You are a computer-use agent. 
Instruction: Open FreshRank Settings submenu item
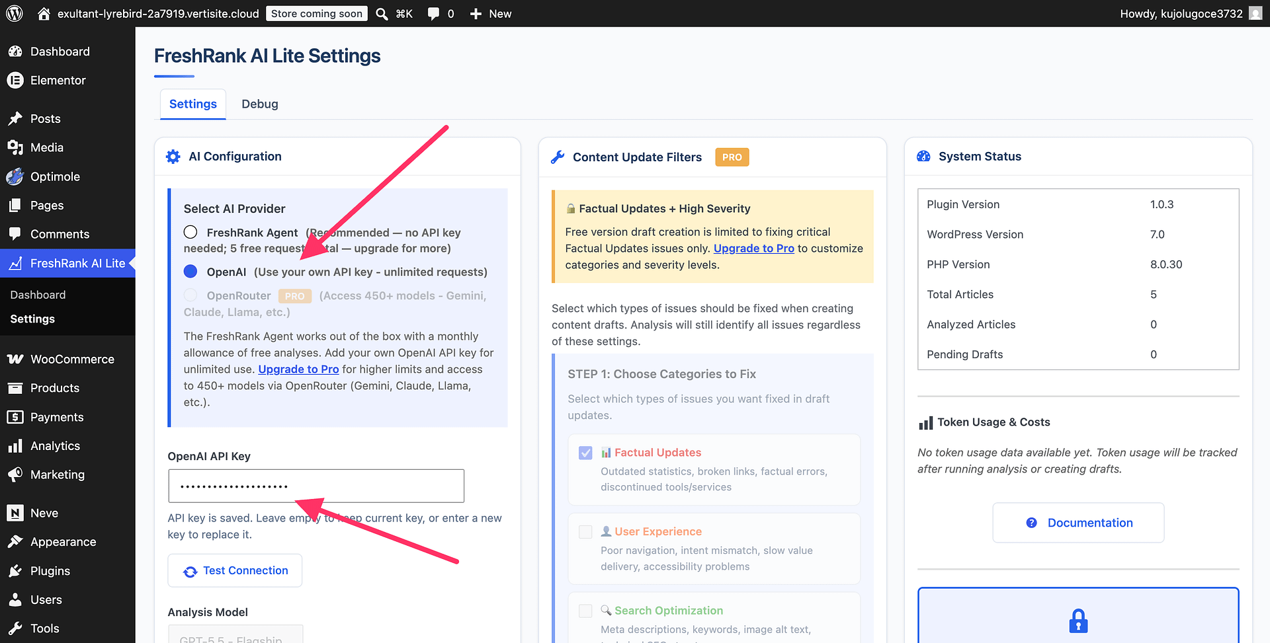pos(32,319)
